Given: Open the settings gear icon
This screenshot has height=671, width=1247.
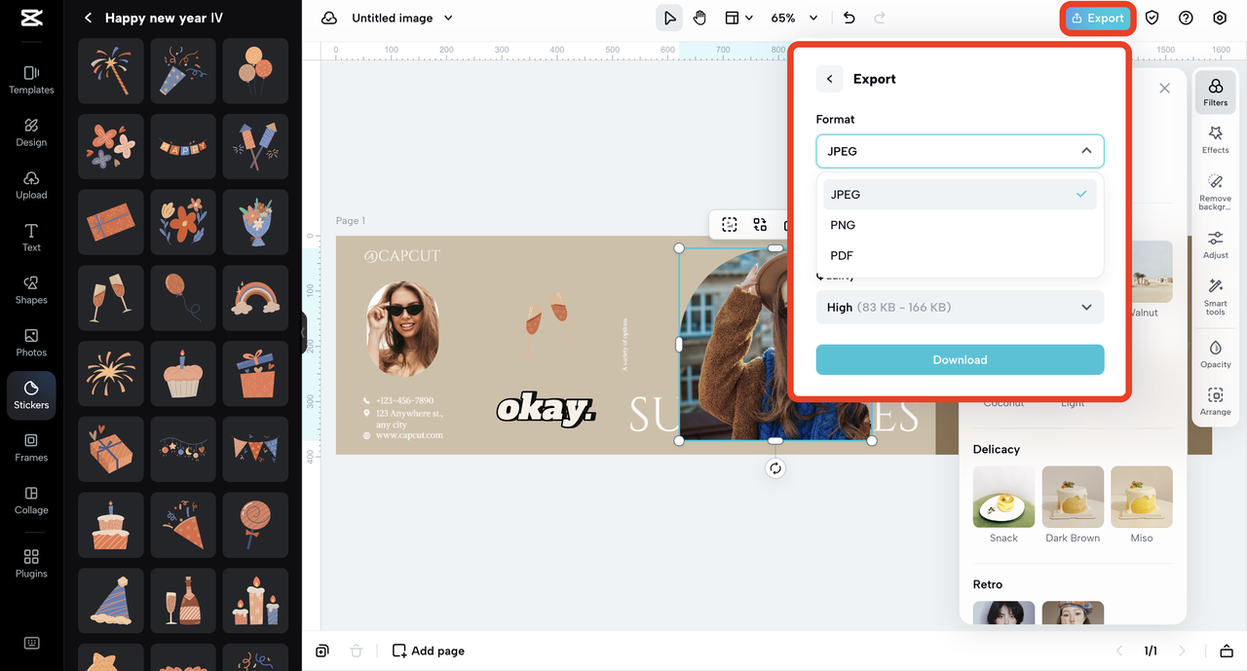Looking at the screenshot, I should tap(1220, 18).
